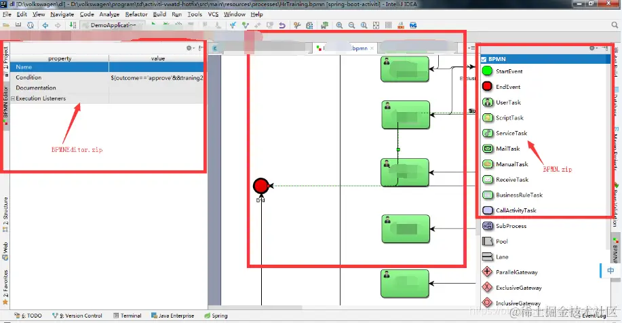Select the Name property row
This screenshot has height=323, width=622.
pyautogui.click(x=106, y=67)
